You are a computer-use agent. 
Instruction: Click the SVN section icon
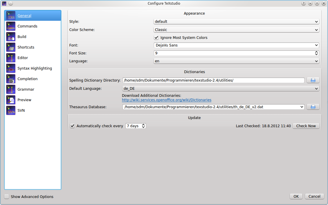[11, 111]
